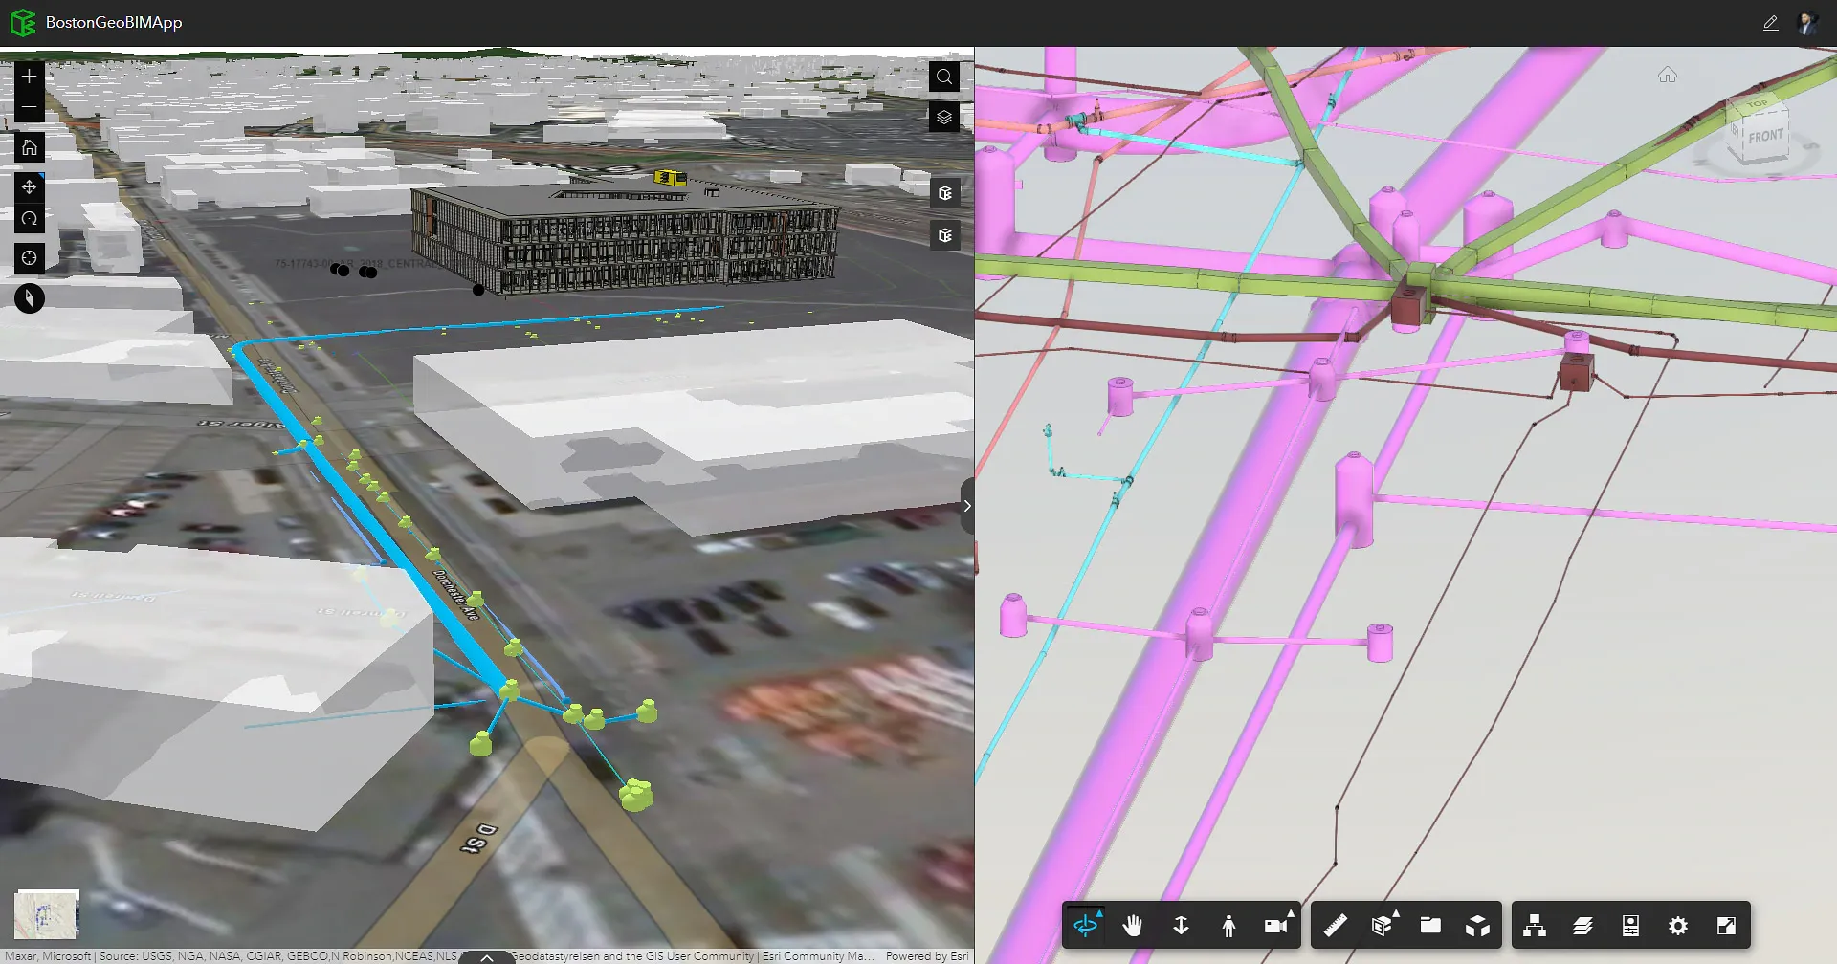Image resolution: width=1837 pixels, height=964 pixels.
Task: Select the Orbit tool in viewer toolbar
Action: [1086, 925]
